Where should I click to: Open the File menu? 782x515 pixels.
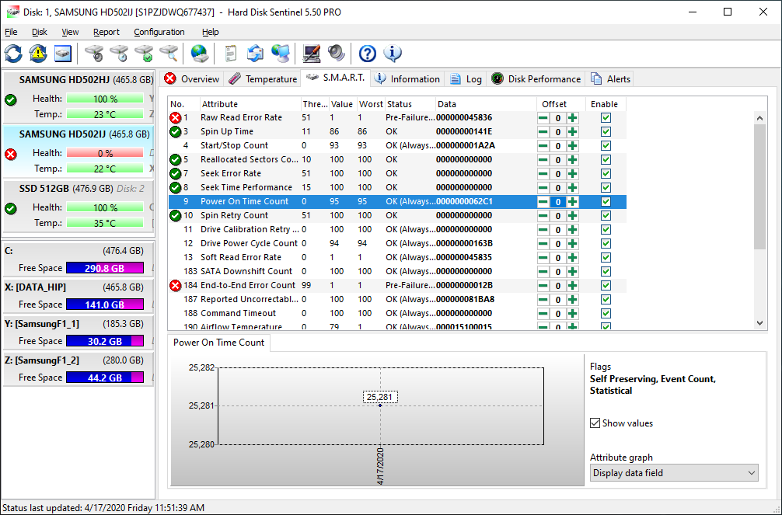tap(11, 32)
